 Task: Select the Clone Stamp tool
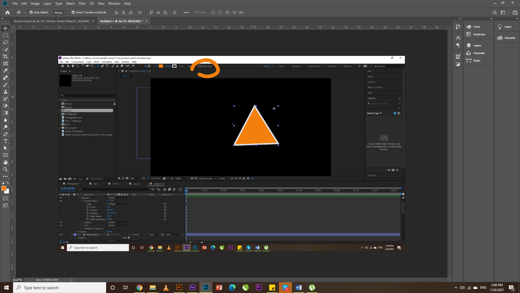point(5,92)
